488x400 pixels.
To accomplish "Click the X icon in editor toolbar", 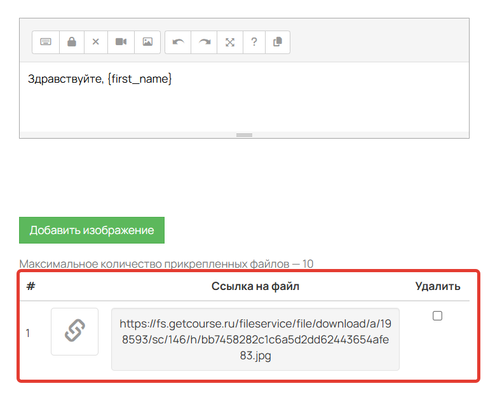I will click(96, 42).
